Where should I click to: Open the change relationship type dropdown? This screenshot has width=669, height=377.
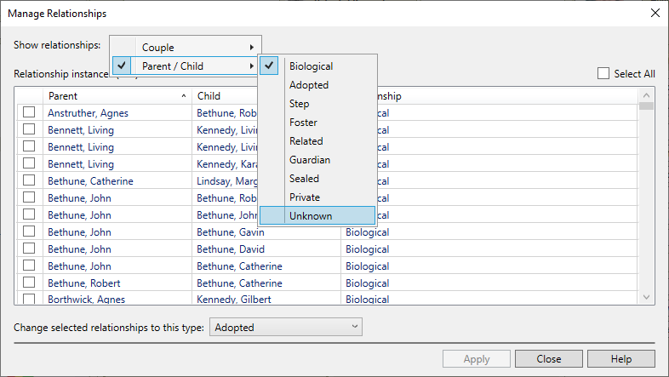tap(286, 327)
